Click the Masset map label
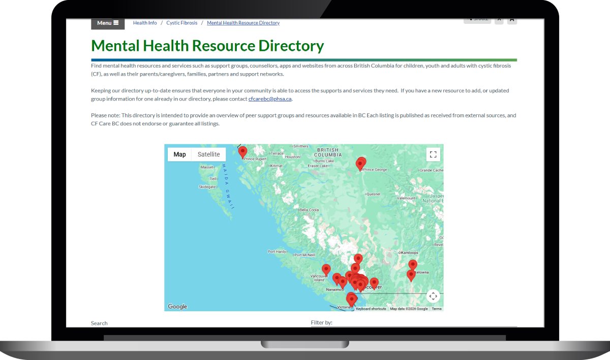The height and width of the screenshot is (360, 610). tap(207, 167)
